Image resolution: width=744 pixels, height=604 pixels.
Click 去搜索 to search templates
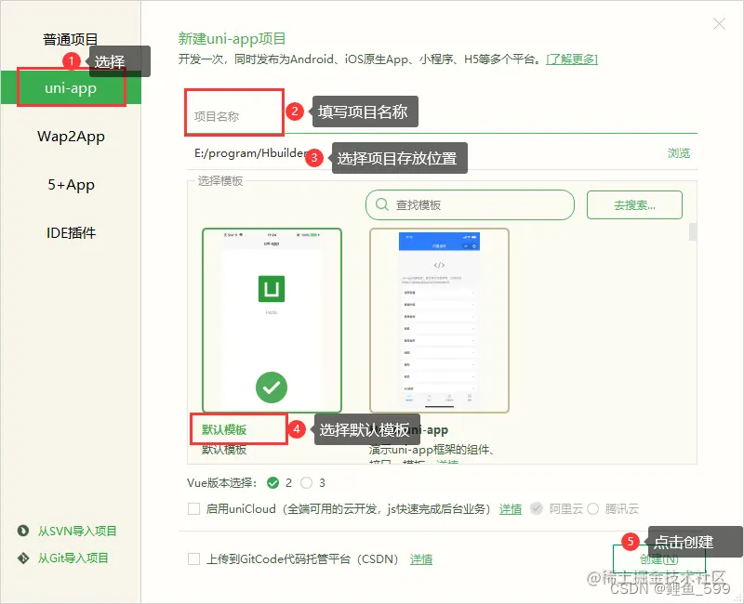(x=633, y=204)
